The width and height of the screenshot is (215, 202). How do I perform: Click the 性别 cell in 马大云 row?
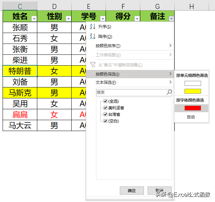coord(54,125)
